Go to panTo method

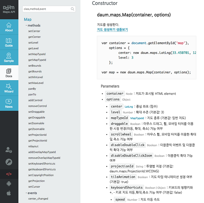click(32, 94)
